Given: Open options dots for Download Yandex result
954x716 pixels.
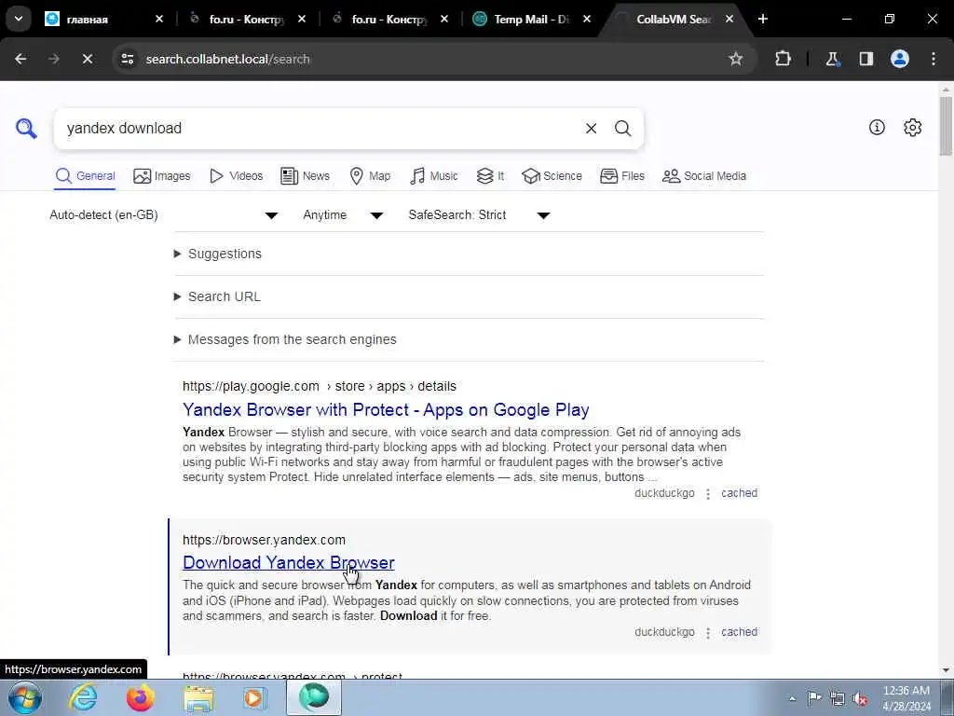Looking at the screenshot, I should [708, 633].
